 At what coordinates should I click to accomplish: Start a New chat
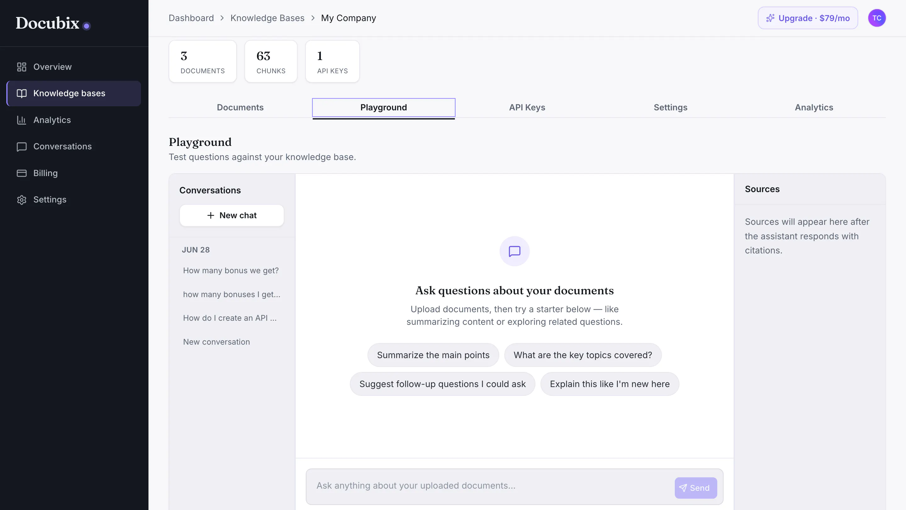tap(232, 215)
